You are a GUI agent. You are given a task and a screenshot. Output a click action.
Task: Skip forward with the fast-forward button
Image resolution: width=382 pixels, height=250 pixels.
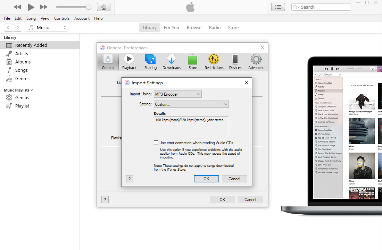point(44,7)
